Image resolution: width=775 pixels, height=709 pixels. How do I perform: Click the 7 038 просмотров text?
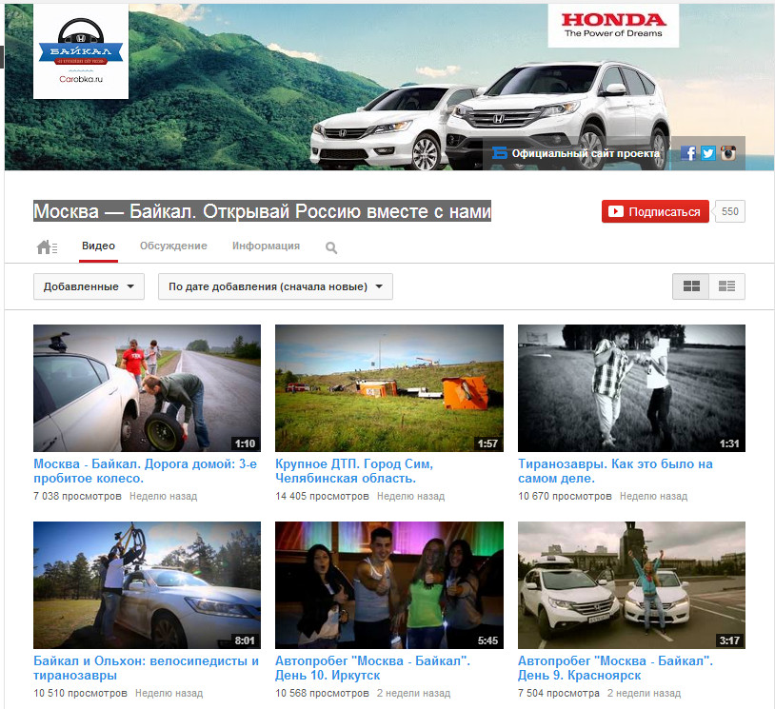tap(78, 496)
